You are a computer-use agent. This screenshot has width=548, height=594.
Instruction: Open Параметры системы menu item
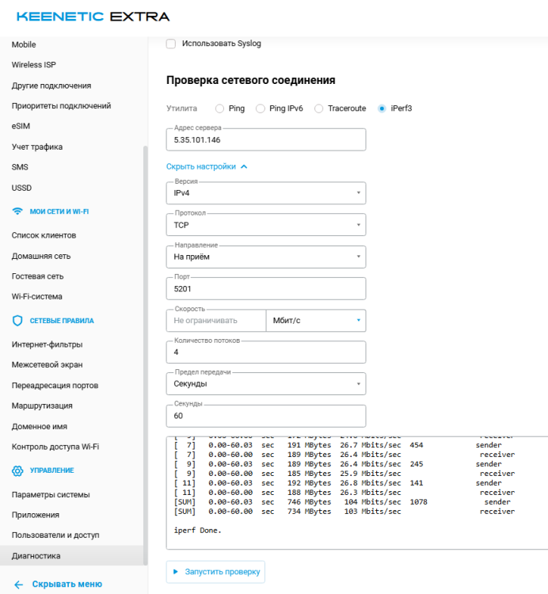pyautogui.click(x=51, y=495)
